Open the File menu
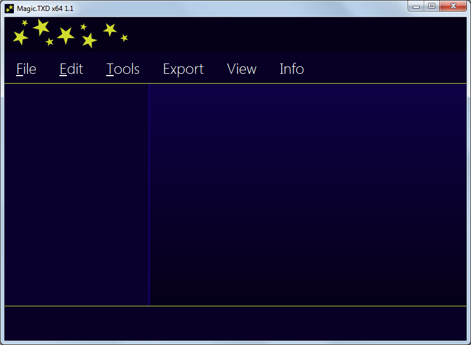The image size is (471, 345). pyautogui.click(x=26, y=69)
